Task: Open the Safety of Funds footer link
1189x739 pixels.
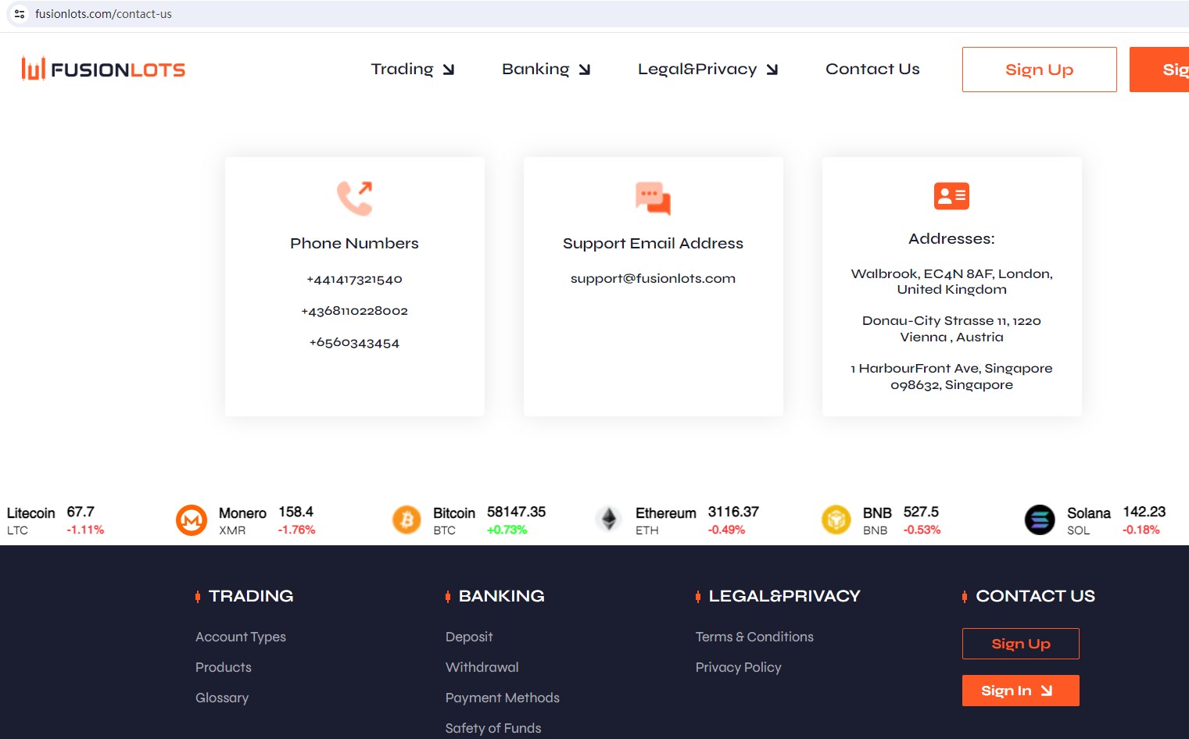Action: [x=493, y=729]
